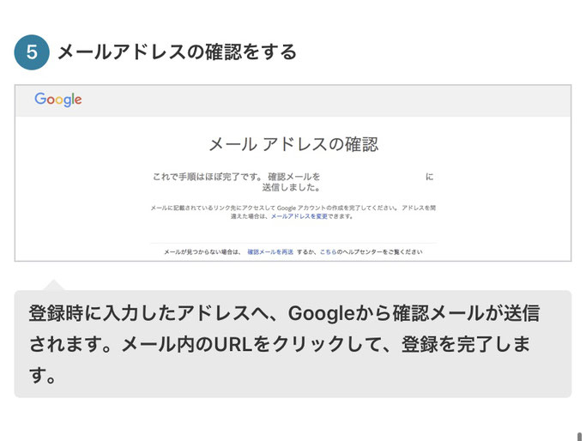Click the scrollbar thumb at the page edge
This screenshot has height=441, width=586.
point(580,437)
